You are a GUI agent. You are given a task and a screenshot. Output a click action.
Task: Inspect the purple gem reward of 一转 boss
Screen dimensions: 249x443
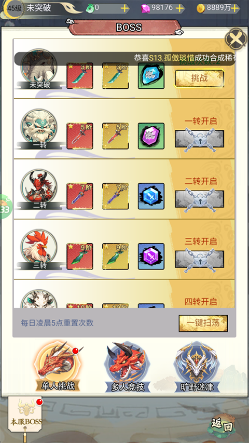click(x=151, y=136)
